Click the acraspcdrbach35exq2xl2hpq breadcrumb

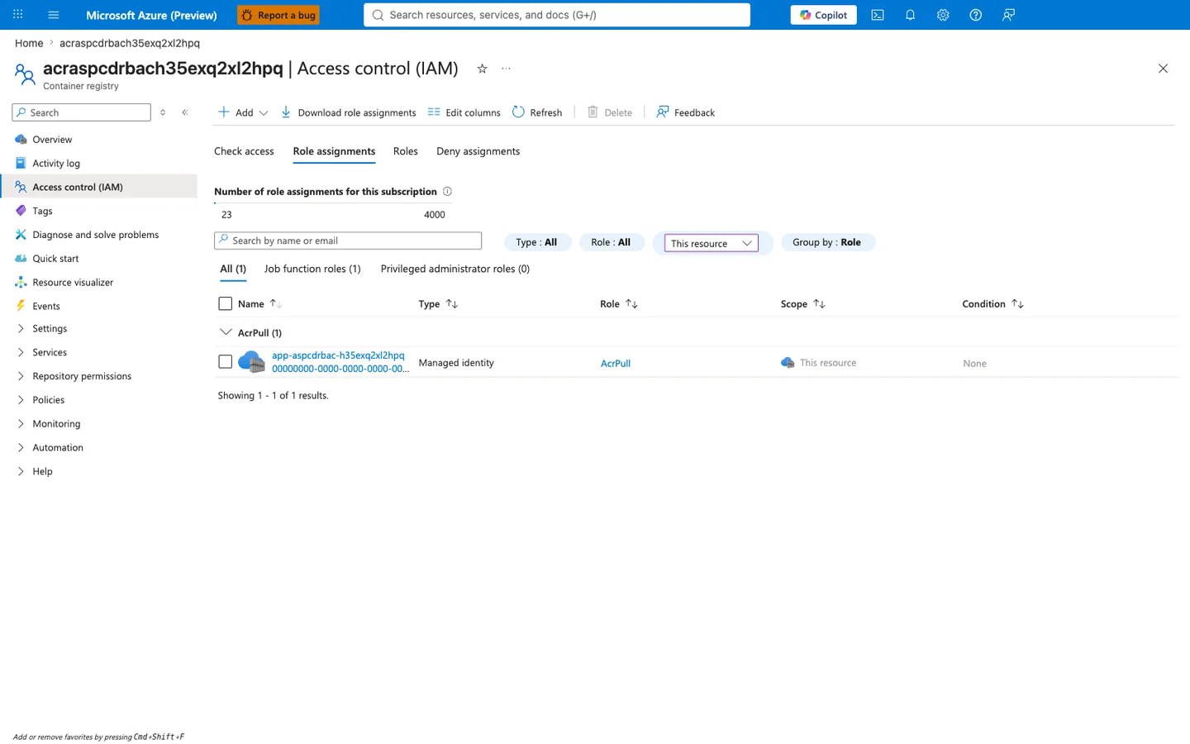[130, 43]
